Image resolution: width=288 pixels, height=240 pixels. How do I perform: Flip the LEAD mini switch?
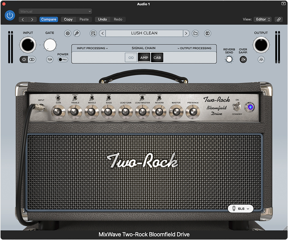pyautogui.click(x=159, y=98)
